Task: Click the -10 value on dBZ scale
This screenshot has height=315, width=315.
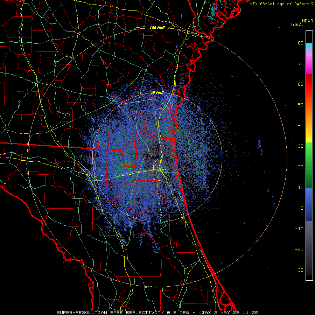Action: click(x=299, y=229)
